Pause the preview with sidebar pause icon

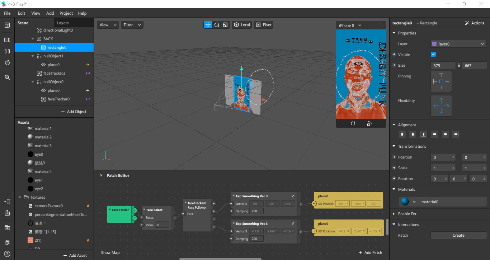(7, 51)
